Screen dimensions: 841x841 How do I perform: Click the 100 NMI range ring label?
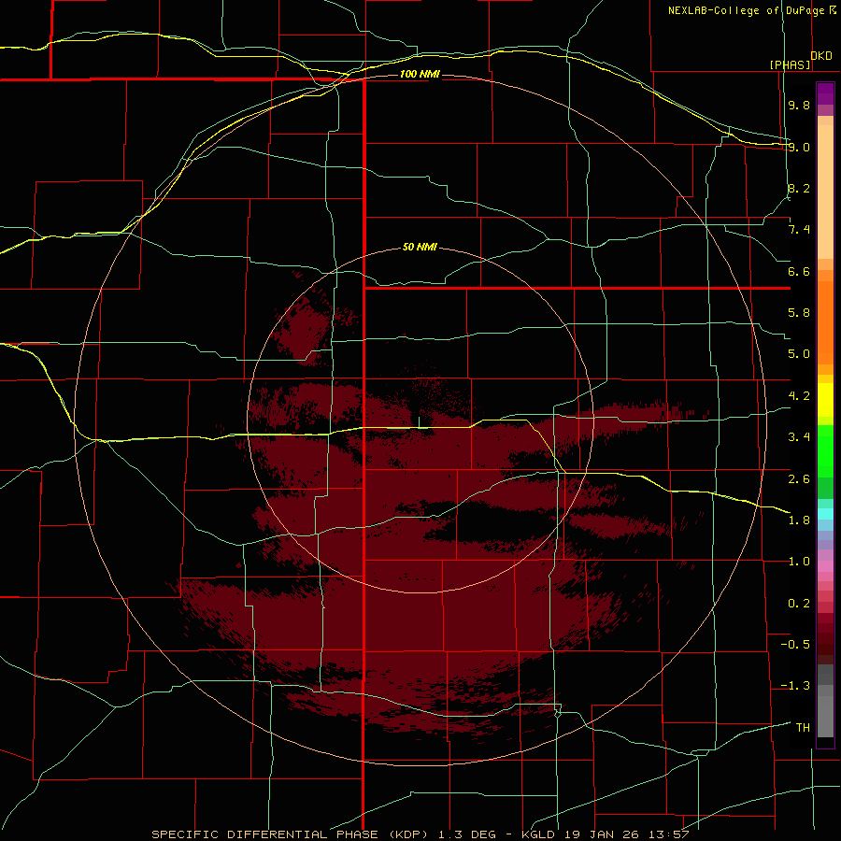click(x=420, y=74)
